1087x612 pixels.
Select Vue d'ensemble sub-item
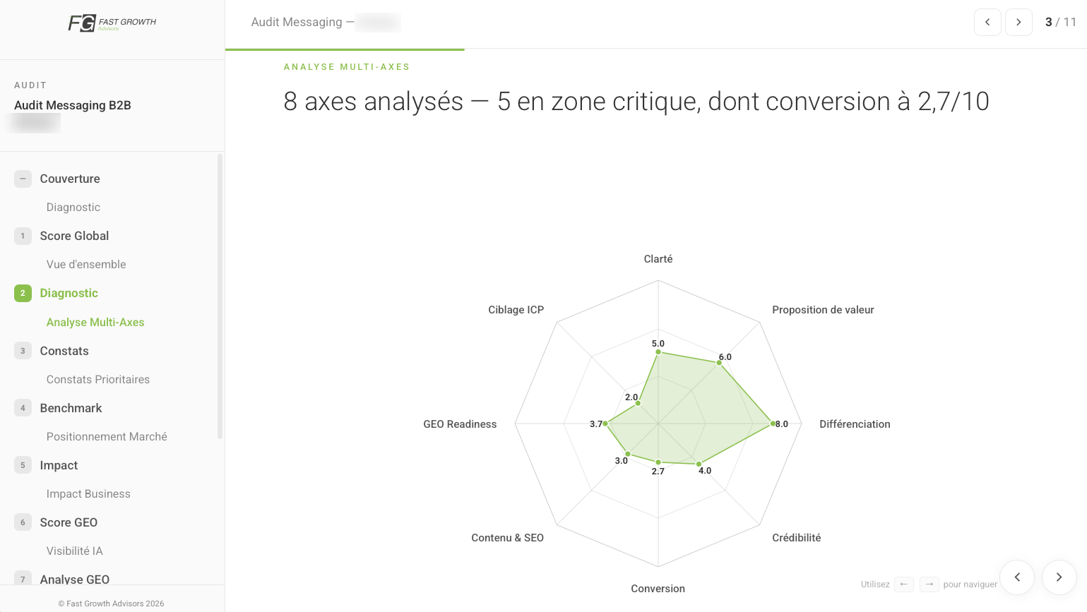pyautogui.click(x=86, y=264)
